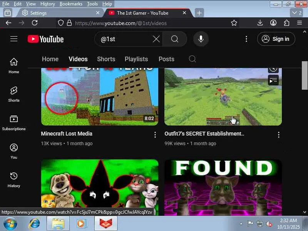
Task: Open Windows Explorer from the taskbar
Action: [58, 224]
